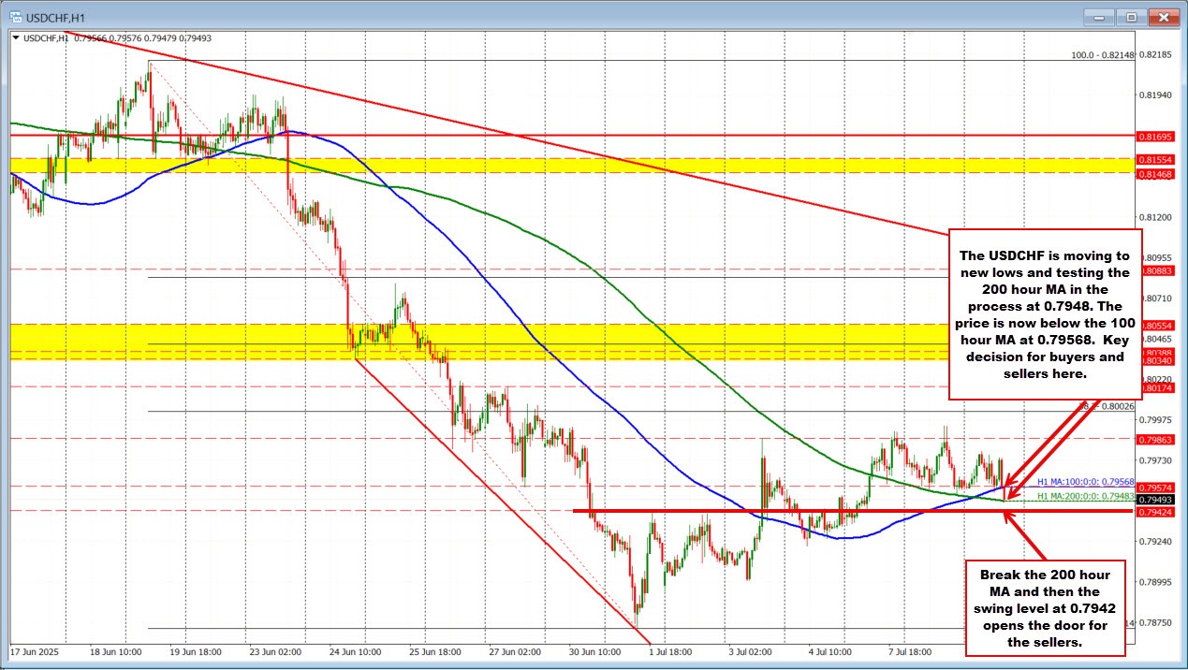Screen dimensions: 1188x670
Task: Click the Fibonacci 100.0 - 0.82148 label
Action: point(1102,55)
